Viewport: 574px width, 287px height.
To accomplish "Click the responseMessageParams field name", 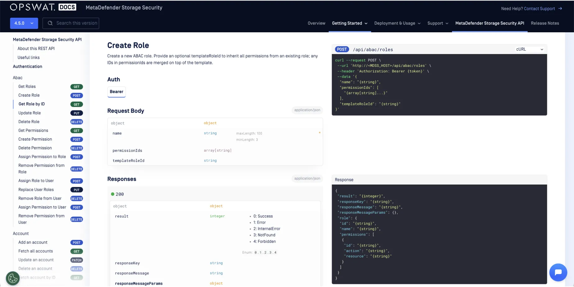I will point(139,284).
